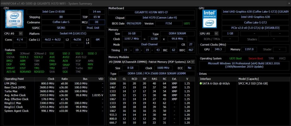
Task: Click the Interface column header in Drives
Action: (218, 79)
